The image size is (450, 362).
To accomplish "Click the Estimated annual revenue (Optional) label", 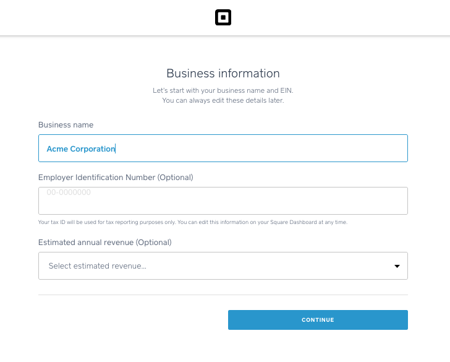I will coord(105,243).
